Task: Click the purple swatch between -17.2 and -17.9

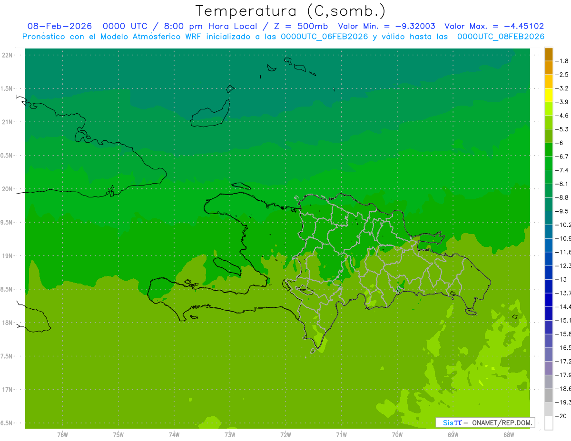Action: [x=549, y=368]
